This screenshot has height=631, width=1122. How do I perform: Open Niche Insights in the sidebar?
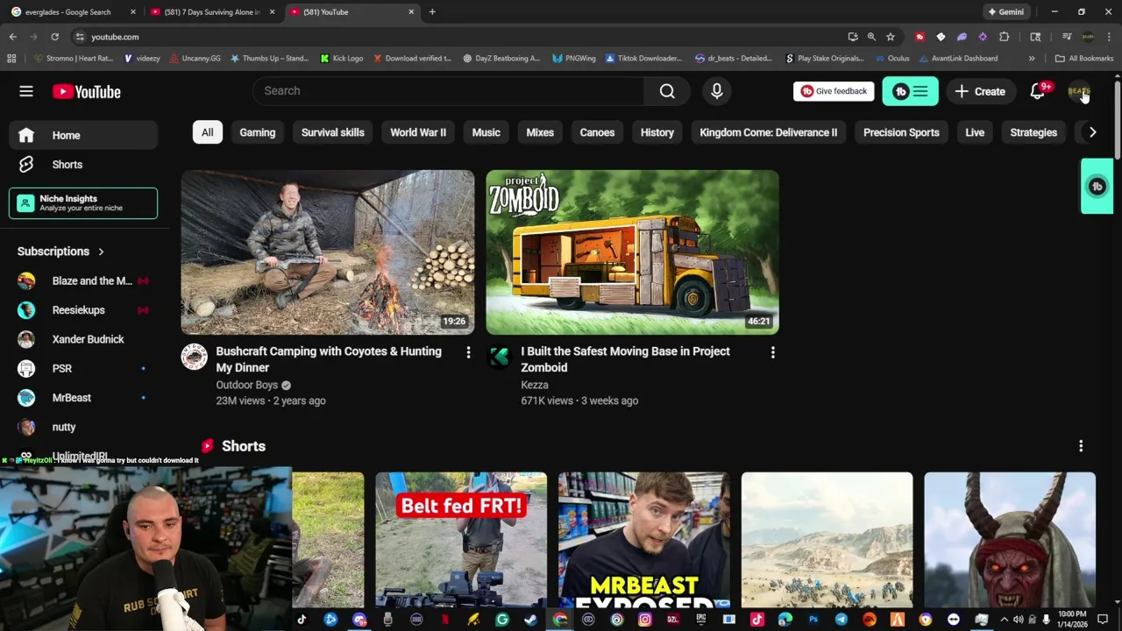tap(83, 203)
